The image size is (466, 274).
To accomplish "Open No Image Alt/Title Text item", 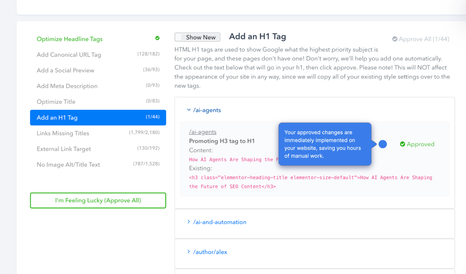I will (x=98, y=165).
